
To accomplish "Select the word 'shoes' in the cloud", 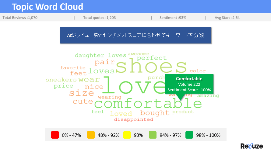I will click(x=151, y=66).
